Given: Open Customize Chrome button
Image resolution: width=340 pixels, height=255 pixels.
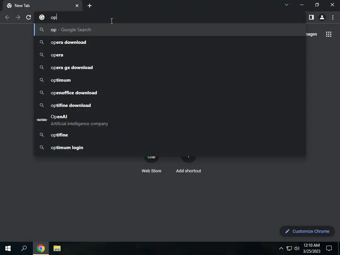Looking at the screenshot, I should pos(307,231).
